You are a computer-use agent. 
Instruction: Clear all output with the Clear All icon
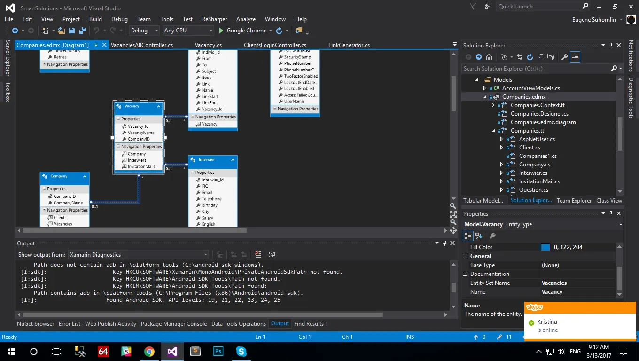pos(258,254)
